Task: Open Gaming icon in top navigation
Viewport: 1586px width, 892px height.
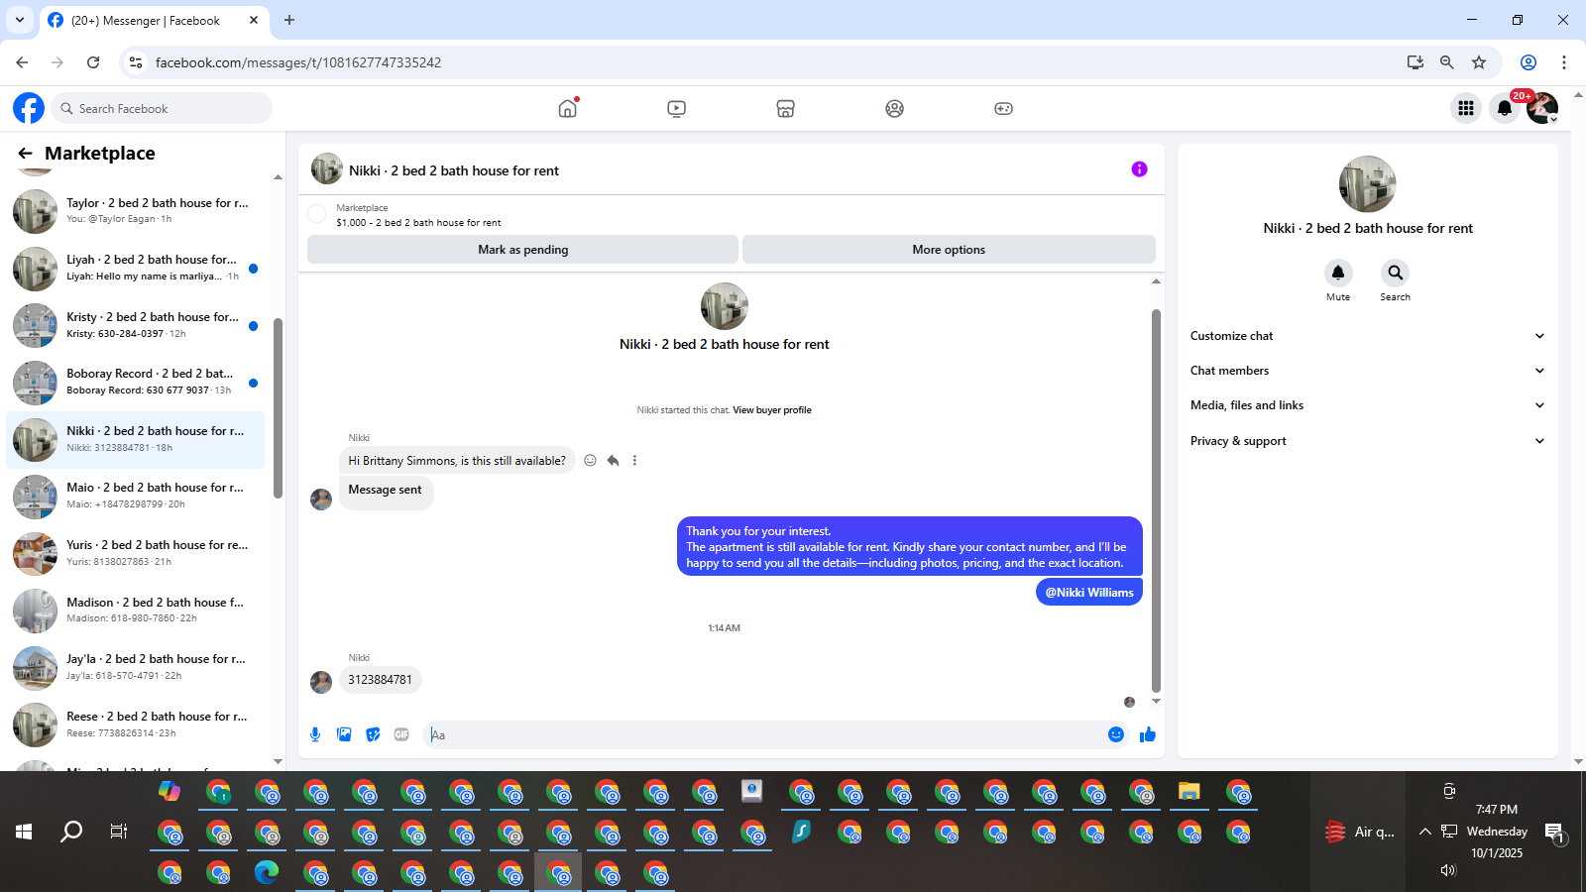Action: (x=1003, y=109)
